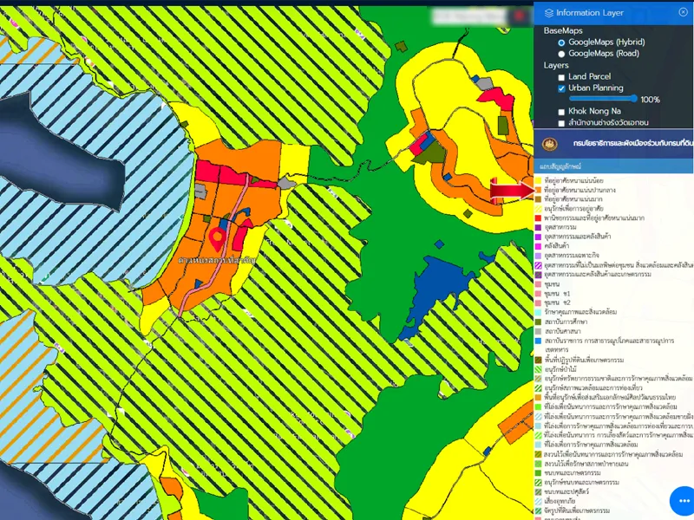Viewport: 694px width, 520px height.
Task: Select the ชนบทและเกษตรกรรม legend entry
Action: (x=573, y=474)
